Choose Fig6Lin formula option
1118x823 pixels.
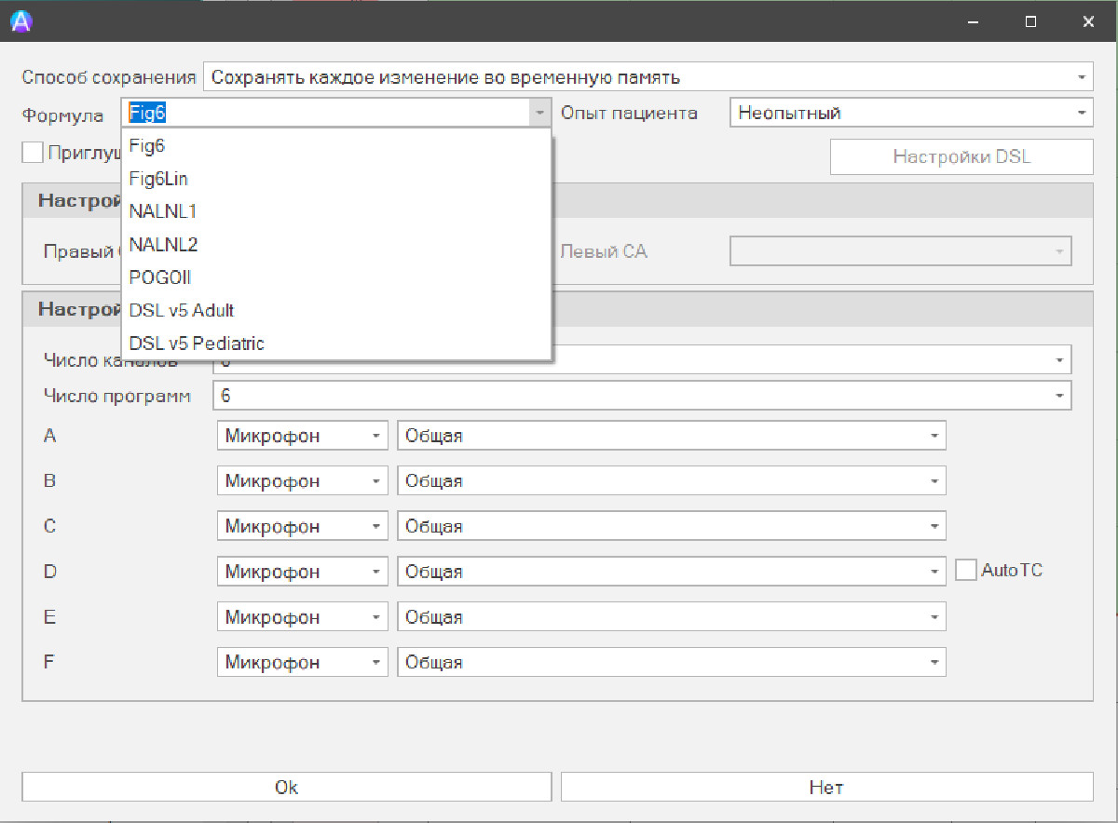tap(337, 179)
